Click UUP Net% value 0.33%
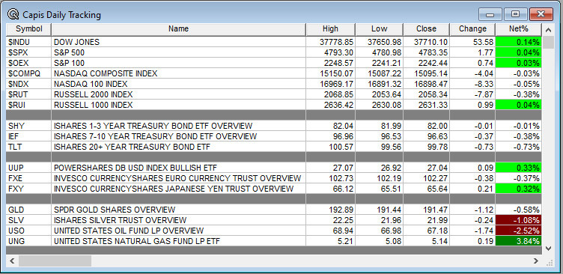 coord(519,168)
